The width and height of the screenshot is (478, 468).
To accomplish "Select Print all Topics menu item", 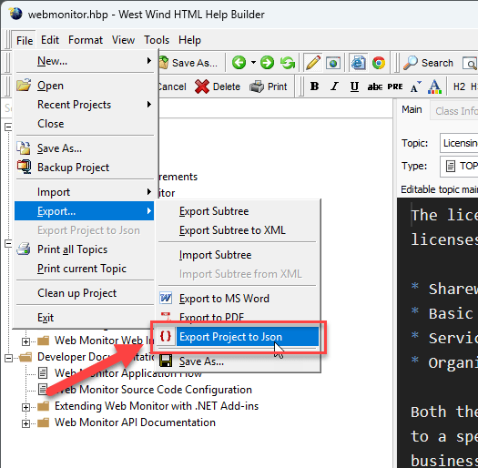I will [84, 249].
